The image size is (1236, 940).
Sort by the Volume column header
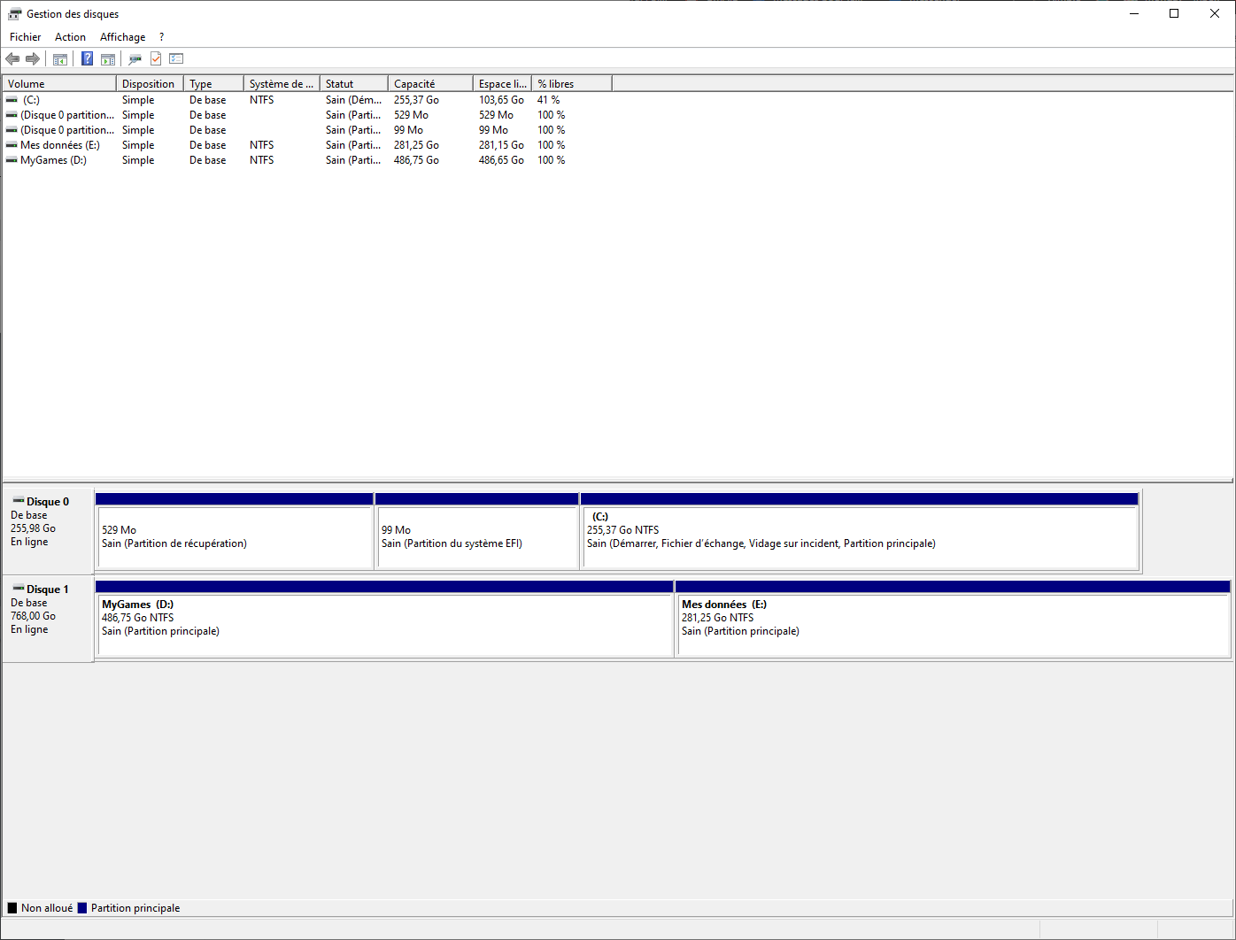59,84
